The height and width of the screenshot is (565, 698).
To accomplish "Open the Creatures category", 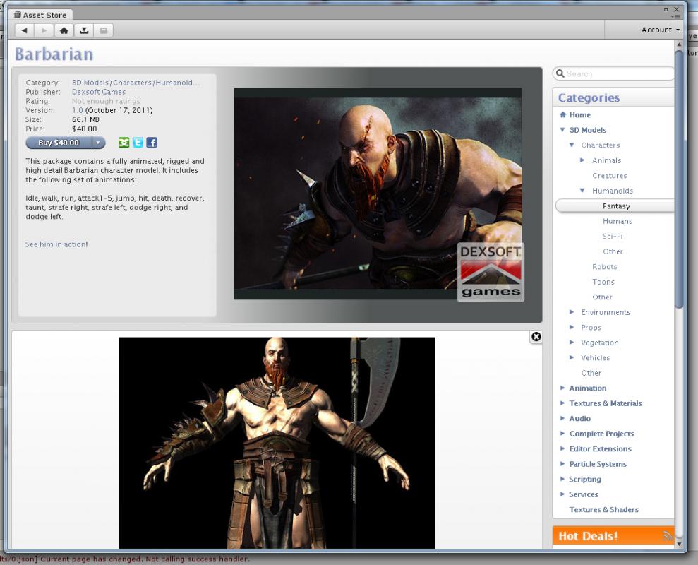I will coord(609,176).
